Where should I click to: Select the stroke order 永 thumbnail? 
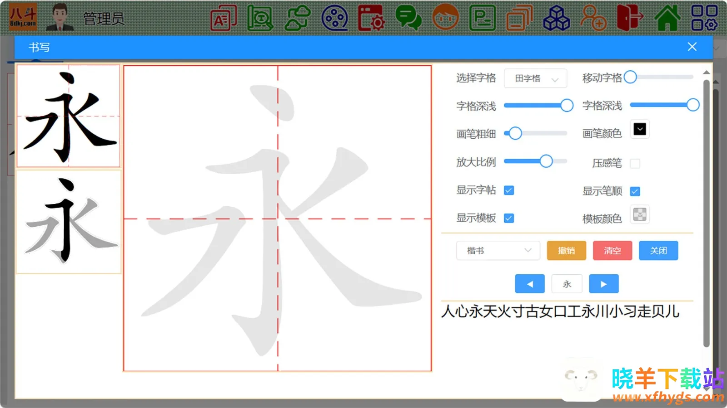(x=69, y=222)
